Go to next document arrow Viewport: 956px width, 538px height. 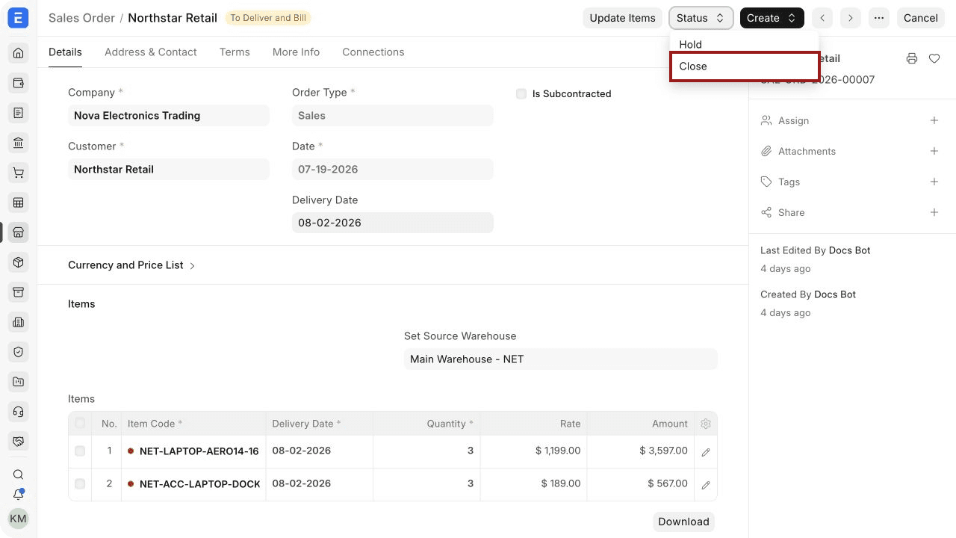coord(851,18)
